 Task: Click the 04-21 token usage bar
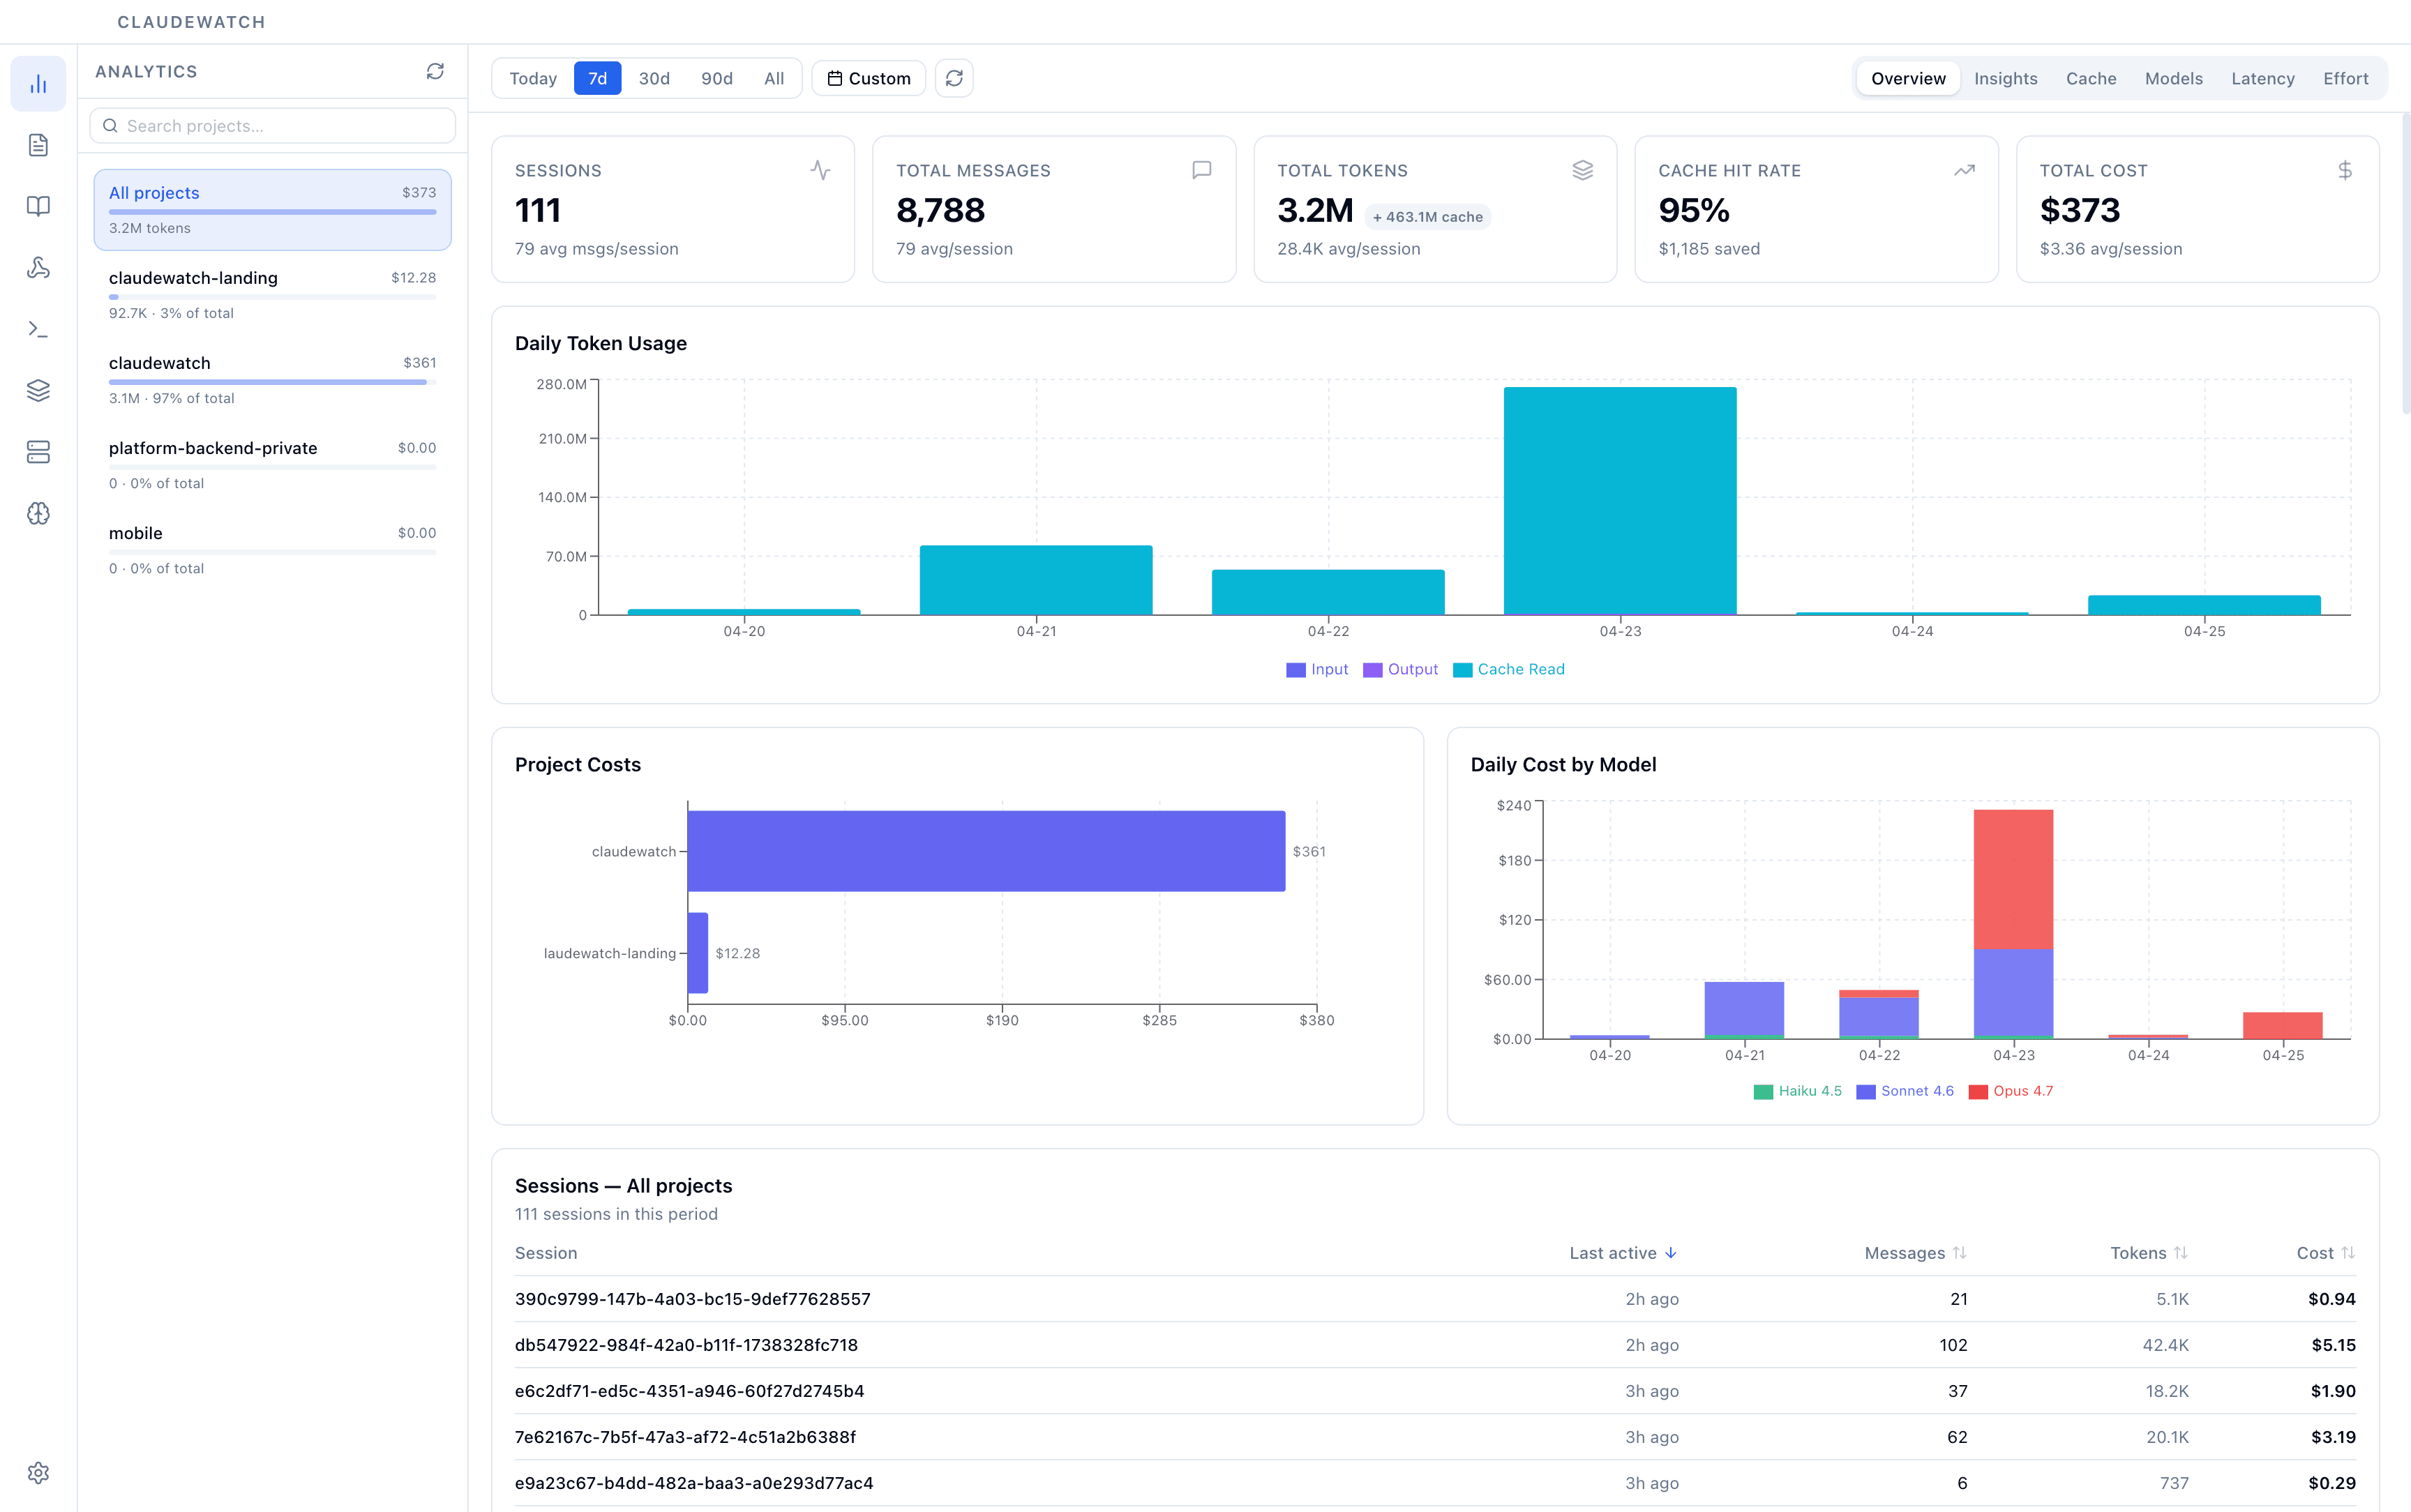(1036, 580)
